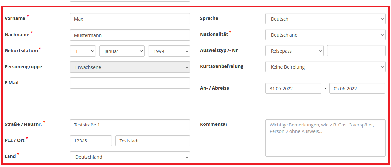Click the PLZ field containing 12345

tap(91, 141)
